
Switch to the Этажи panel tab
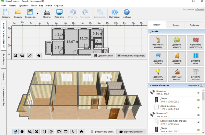tap(176, 25)
